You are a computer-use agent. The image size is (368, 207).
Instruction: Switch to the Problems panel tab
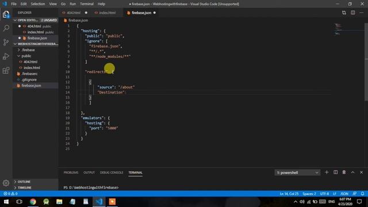[71, 172]
